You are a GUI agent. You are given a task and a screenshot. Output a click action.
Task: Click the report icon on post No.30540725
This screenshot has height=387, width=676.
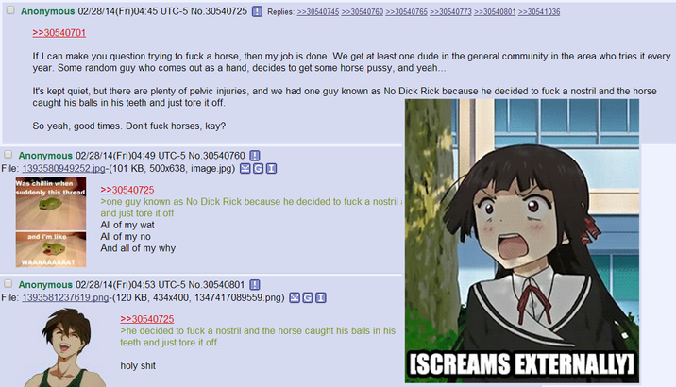(257, 11)
